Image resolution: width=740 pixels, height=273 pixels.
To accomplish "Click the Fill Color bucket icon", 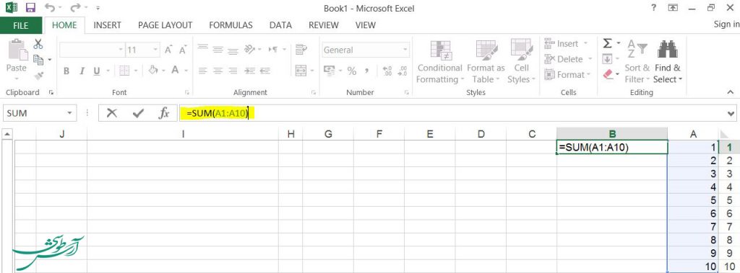I will coord(153,70).
